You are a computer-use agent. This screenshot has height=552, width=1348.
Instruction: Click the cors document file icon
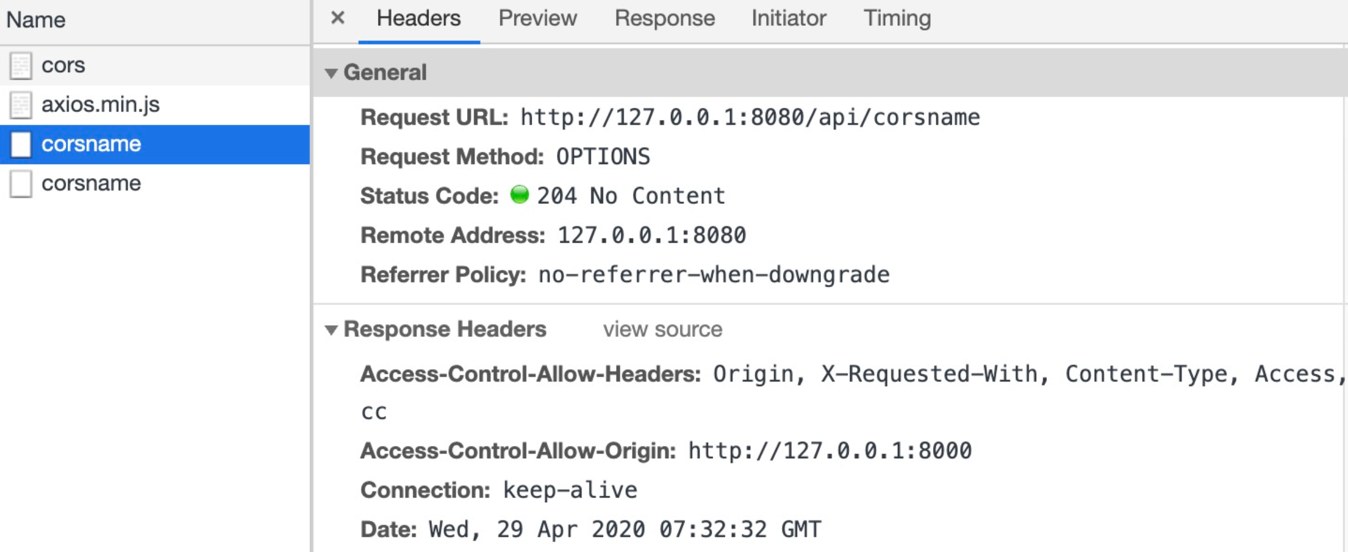pyautogui.click(x=21, y=66)
